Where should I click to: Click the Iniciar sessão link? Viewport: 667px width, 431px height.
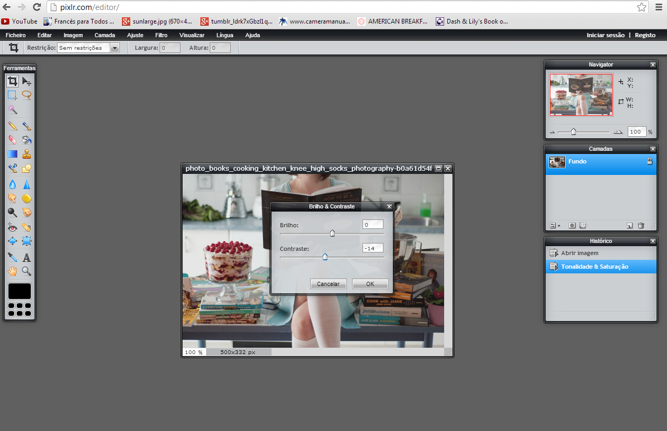[x=605, y=35]
